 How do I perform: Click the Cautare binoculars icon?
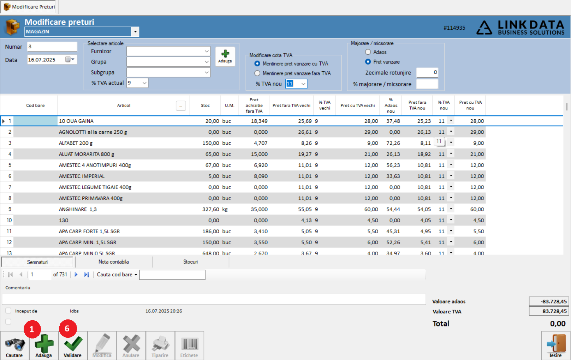pyautogui.click(x=14, y=344)
